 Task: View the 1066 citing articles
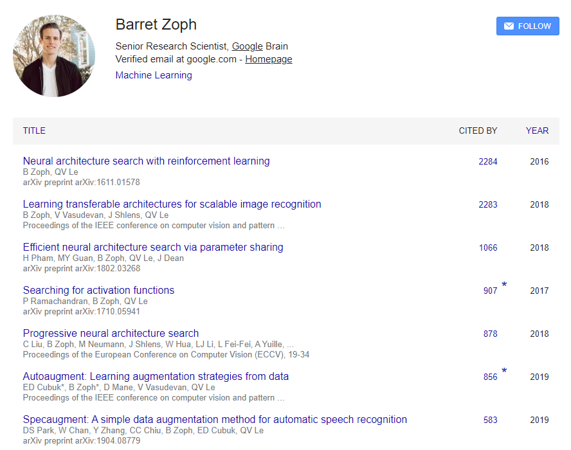[488, 248]
